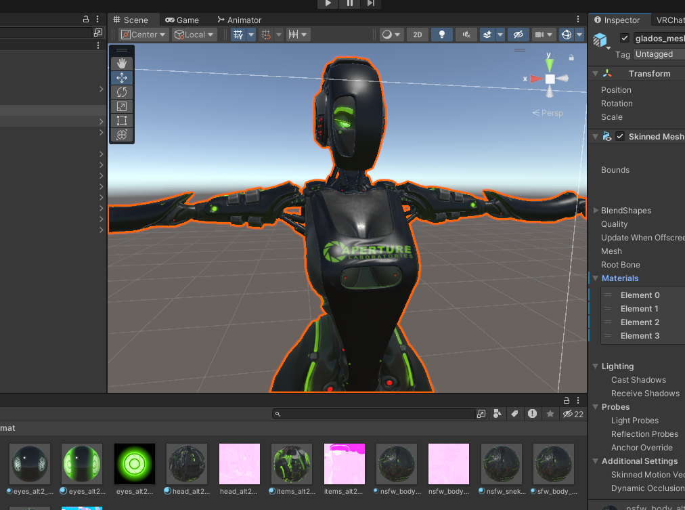
Task: Select nsfw_snek material thumbnail
Action: coord(501,464)
